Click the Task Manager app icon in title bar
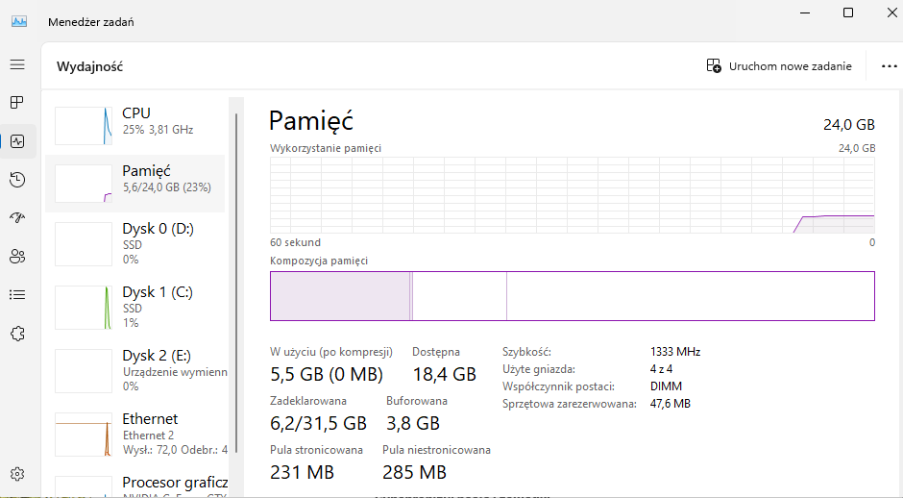The height and width of the screenshot is (498, 903). coord(19,22)
